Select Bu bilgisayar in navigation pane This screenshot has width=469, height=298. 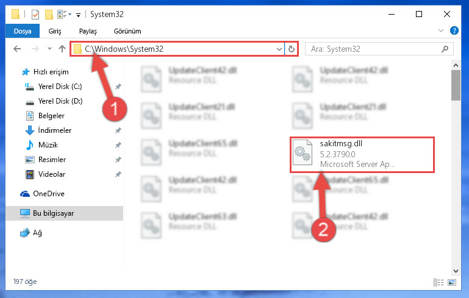point(64,213)
